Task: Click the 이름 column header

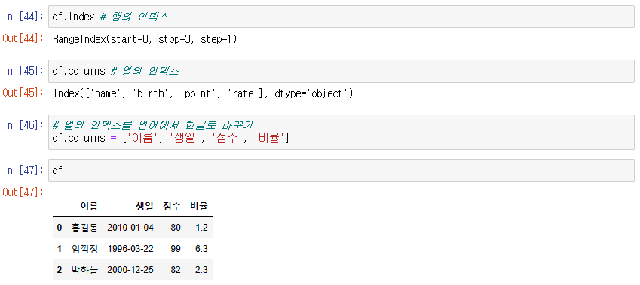Action: click(x=90, y=206)
